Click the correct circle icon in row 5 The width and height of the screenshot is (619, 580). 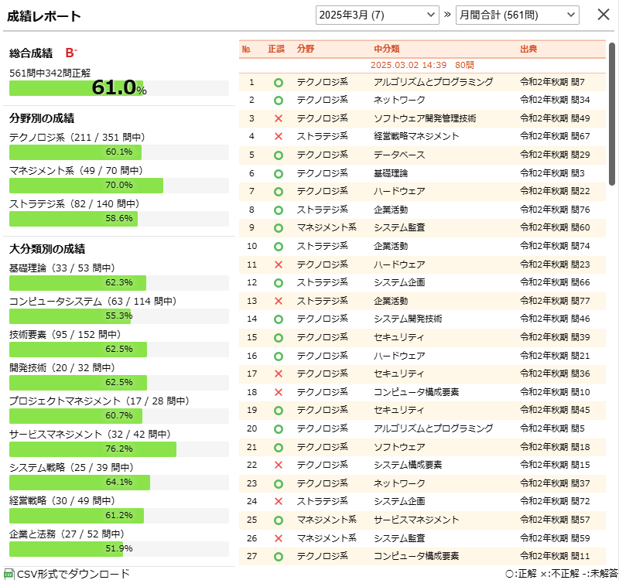(x=279, y=155)
